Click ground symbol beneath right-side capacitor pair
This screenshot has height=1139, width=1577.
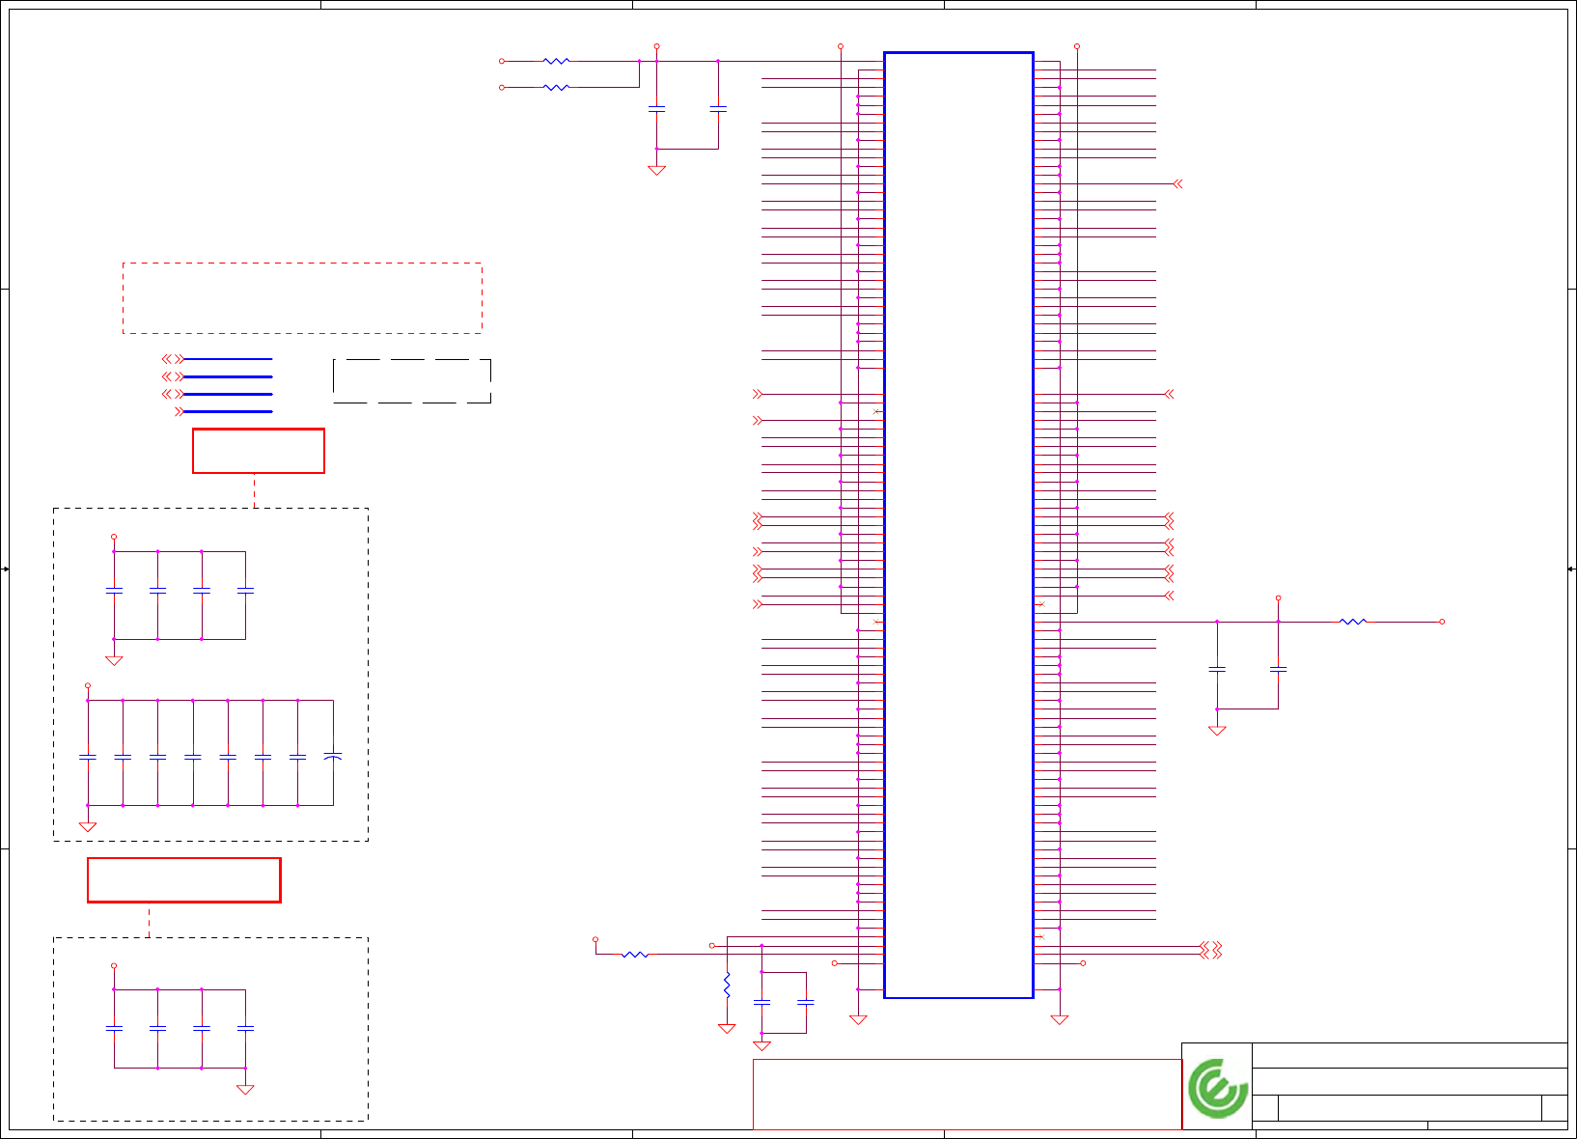coord(1217,730)
